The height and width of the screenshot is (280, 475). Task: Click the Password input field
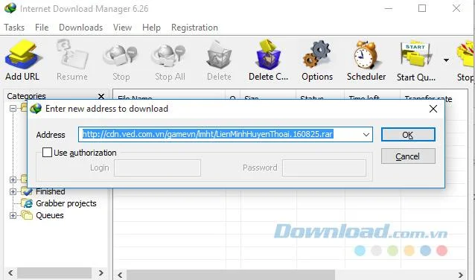point(324,168)
